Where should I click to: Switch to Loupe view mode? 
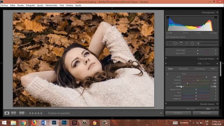pos(7,113)
